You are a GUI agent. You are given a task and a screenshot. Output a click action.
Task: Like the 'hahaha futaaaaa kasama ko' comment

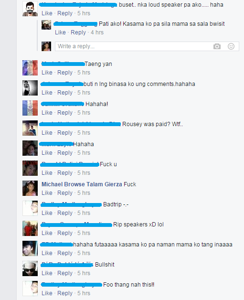pyautogui.click(x=47, y=253)
